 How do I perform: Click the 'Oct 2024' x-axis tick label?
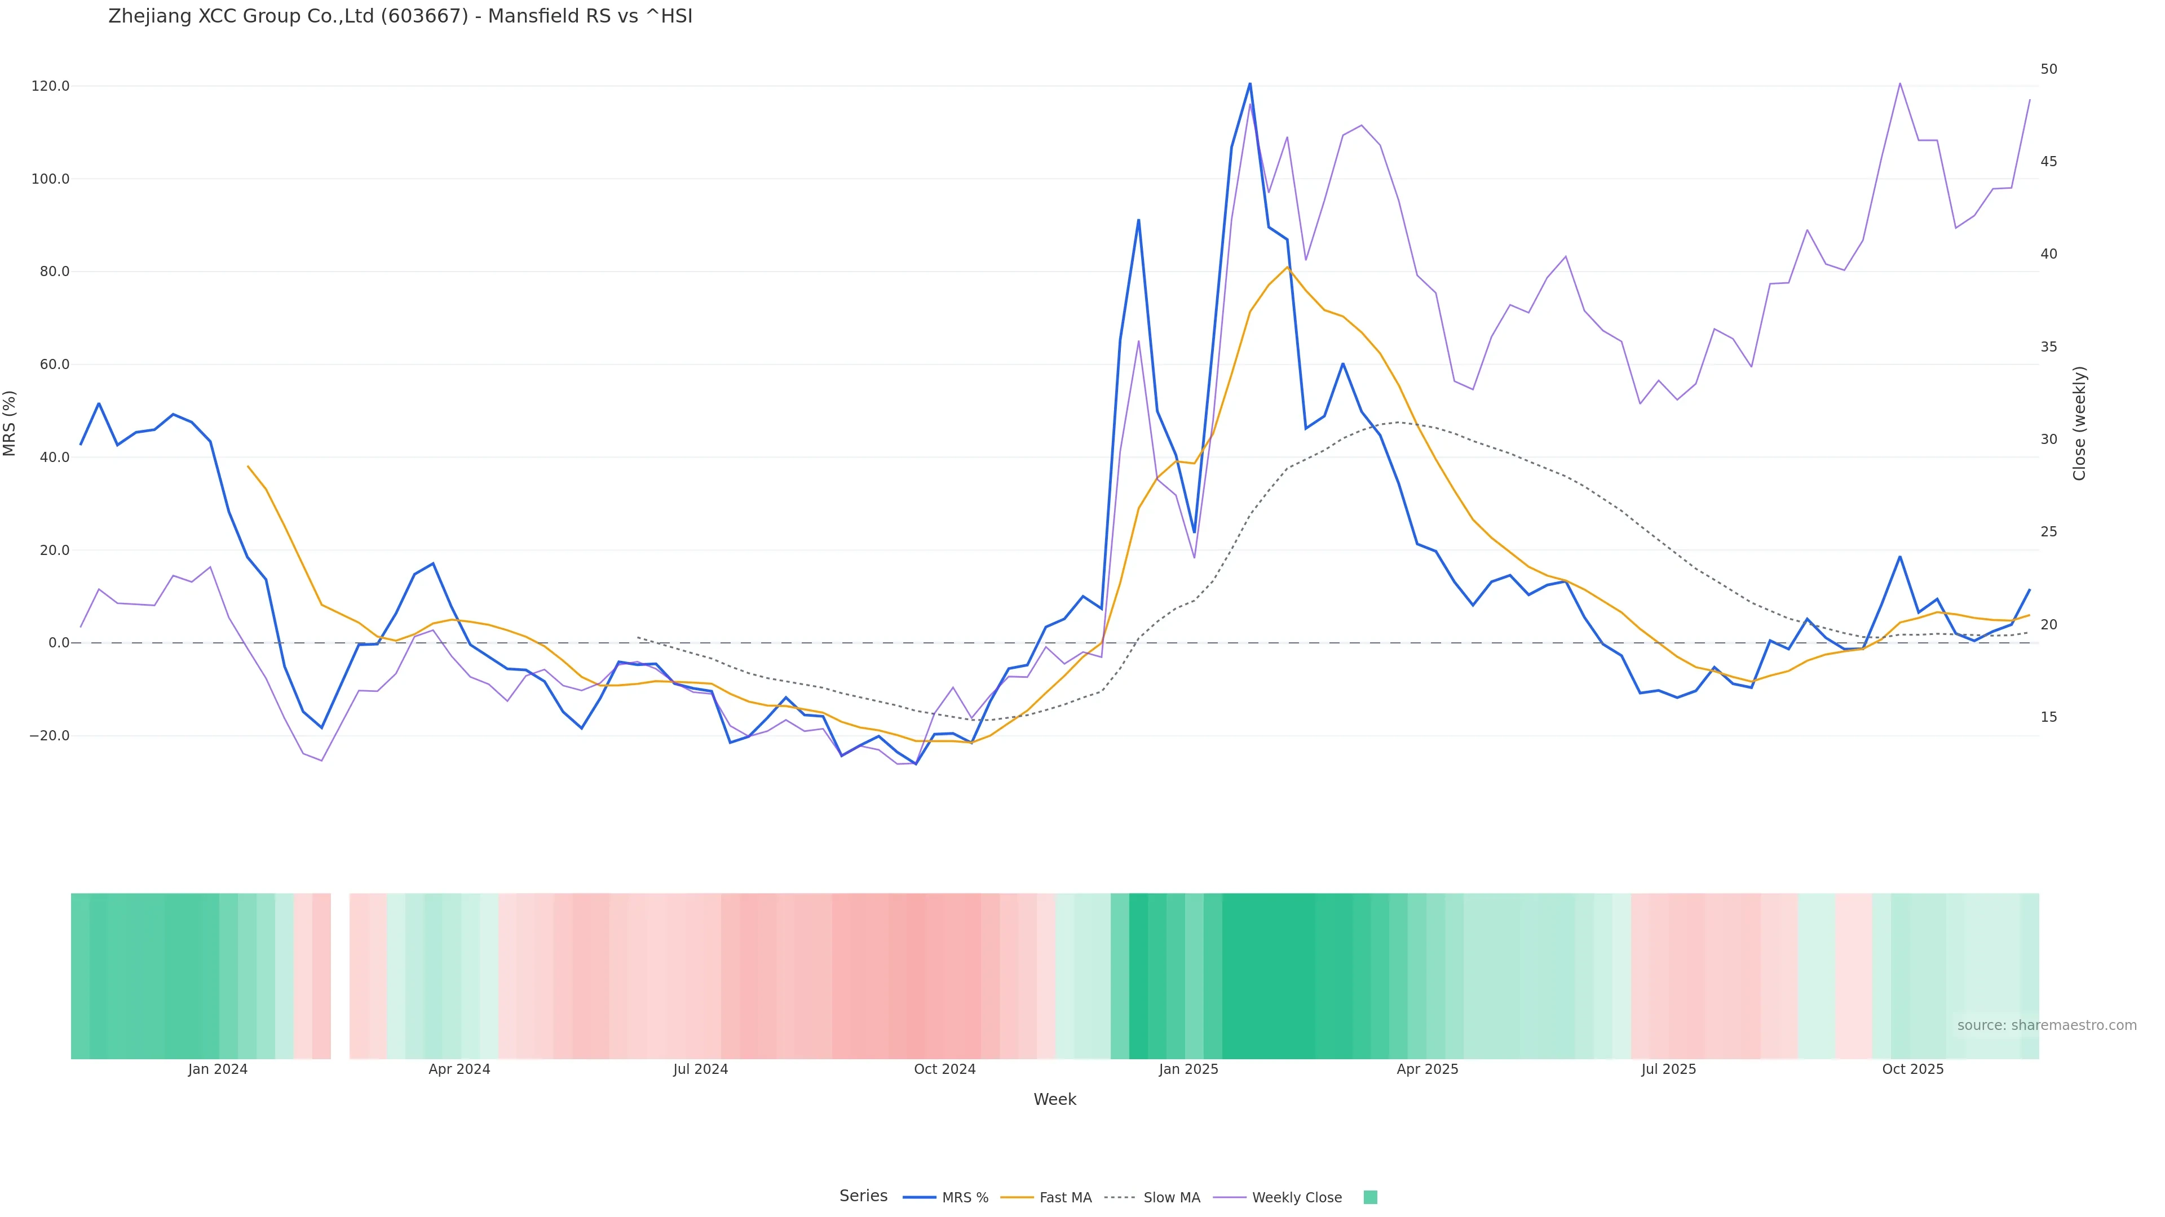(945, 1069)
